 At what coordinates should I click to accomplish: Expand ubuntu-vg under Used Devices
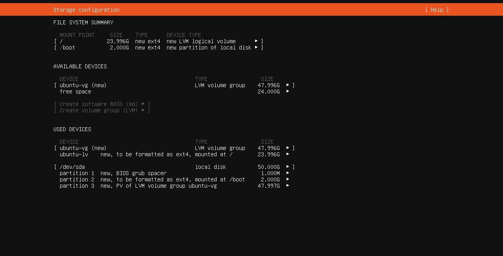[x=287, y=148]
